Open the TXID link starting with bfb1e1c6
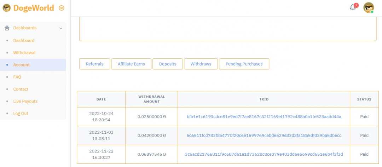Screen dimensions: 382x167 264,116
